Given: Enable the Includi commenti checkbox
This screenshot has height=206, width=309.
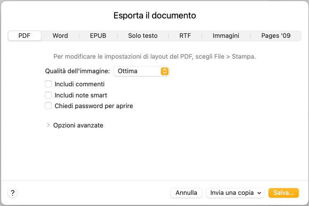Looking at the screenshot, I should click(49, 84).
